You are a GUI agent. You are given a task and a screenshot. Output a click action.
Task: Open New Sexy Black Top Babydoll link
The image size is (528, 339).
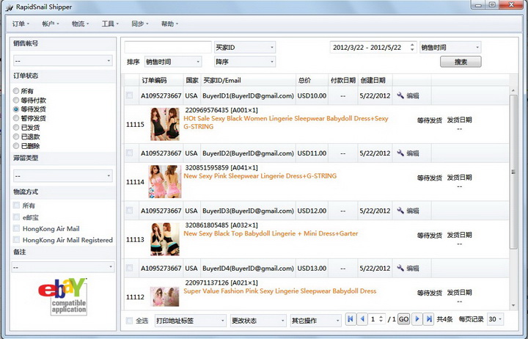(x=271, y=233)
